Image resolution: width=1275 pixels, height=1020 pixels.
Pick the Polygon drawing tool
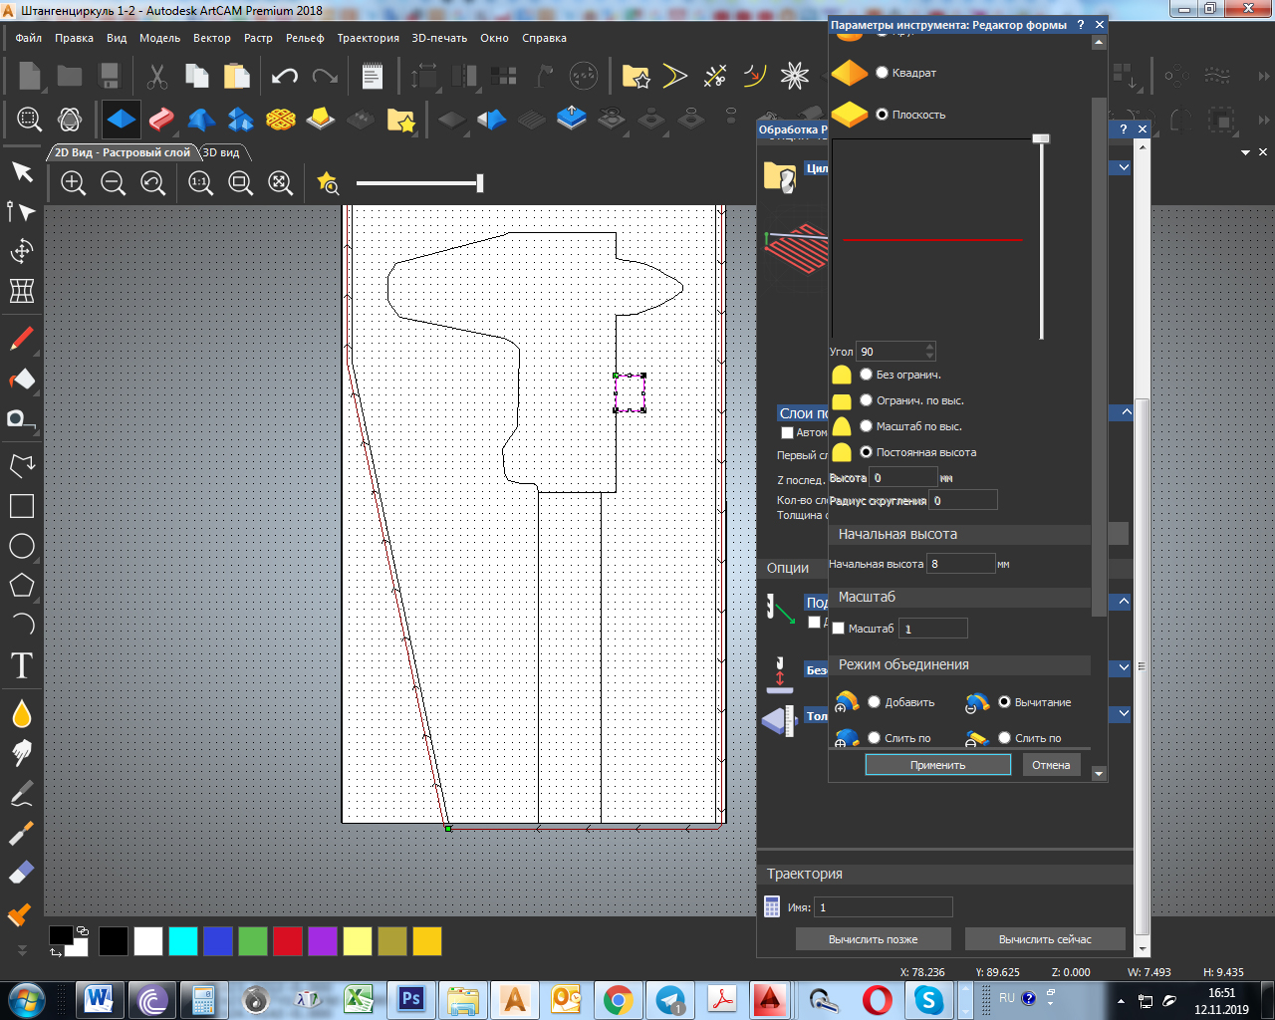click(22, 586)
